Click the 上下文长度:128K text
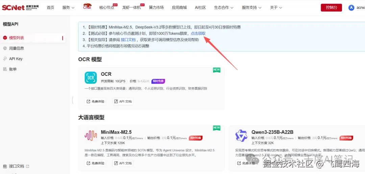The width and height of the screenshot is (365, 174). tap(113, 143)
